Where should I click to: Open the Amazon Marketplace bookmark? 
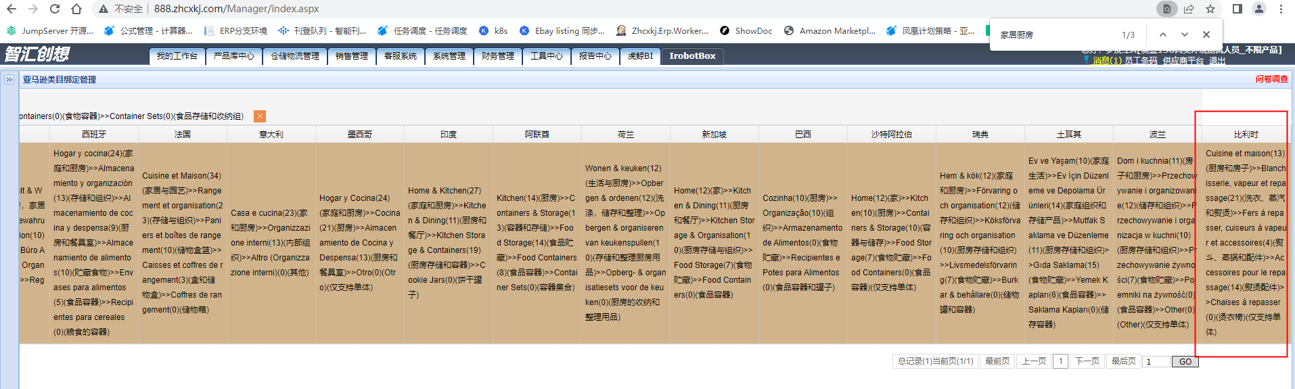830,30
